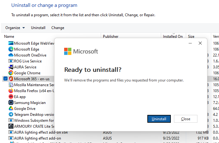
Task: Select the AURA Service entry
Action: pyautogui.click(x=25, y=67)
